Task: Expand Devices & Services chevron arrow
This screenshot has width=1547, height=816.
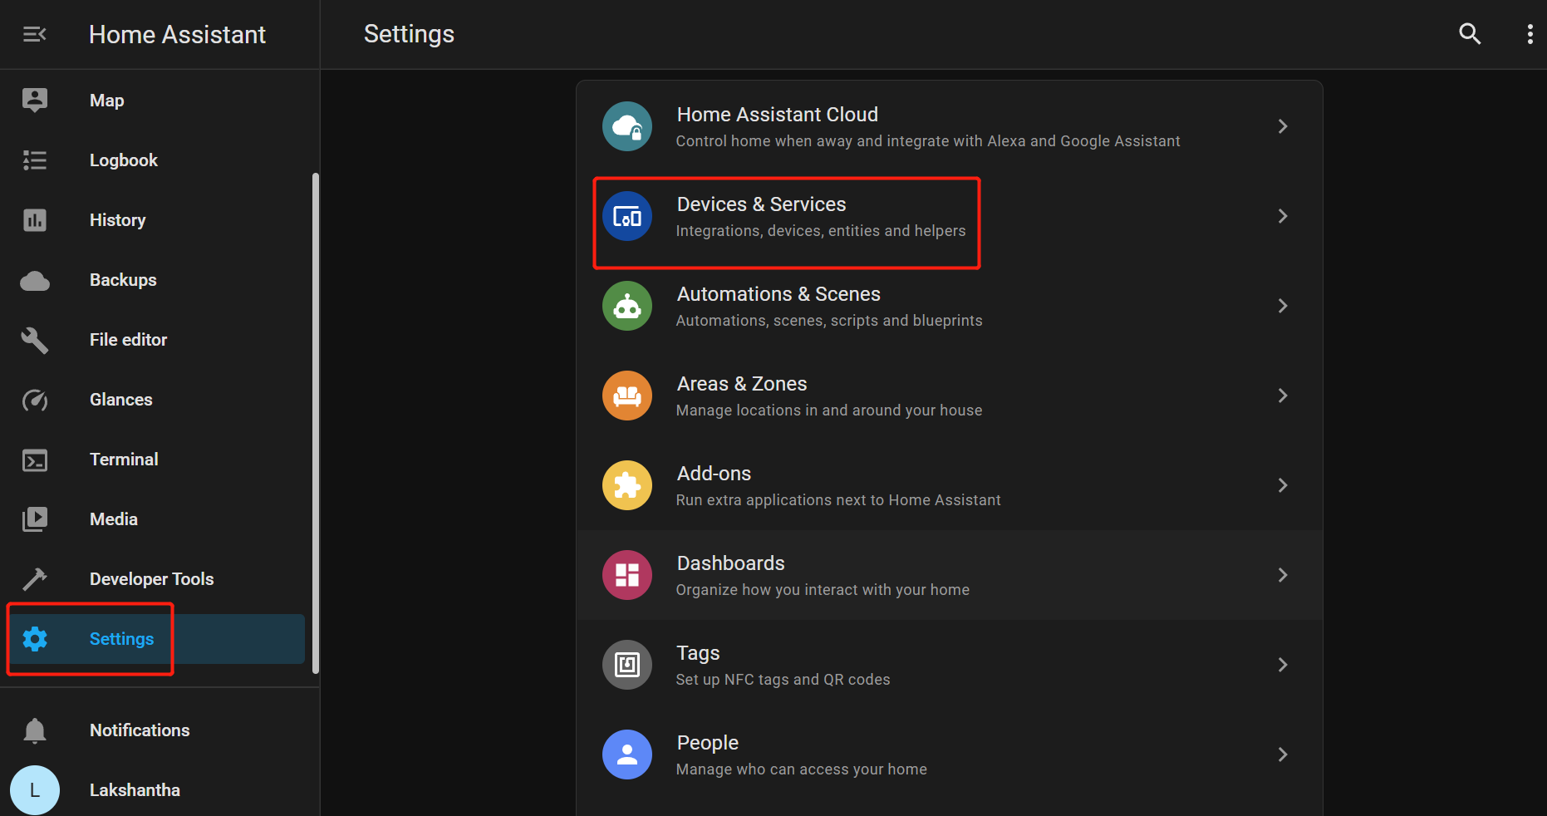Action: pos(1283,216)
